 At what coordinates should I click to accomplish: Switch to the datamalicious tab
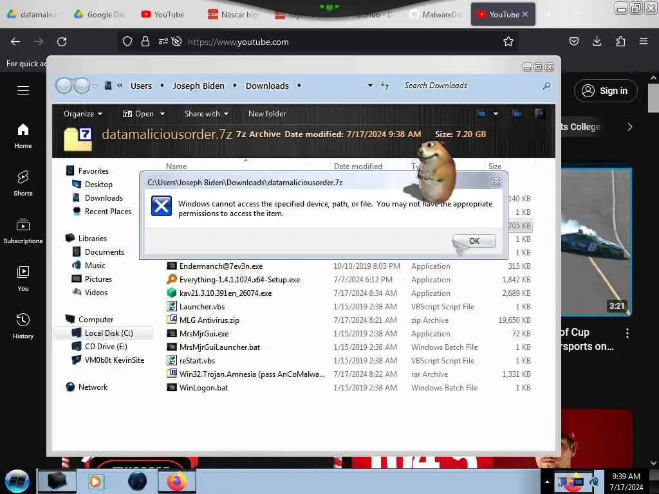pos(32,14)
